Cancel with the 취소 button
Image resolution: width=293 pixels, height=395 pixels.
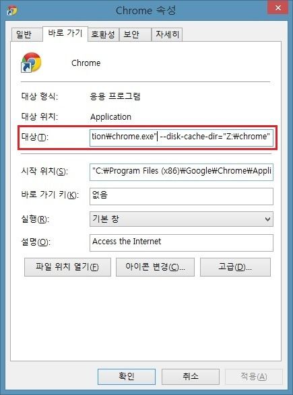point(191,377)
